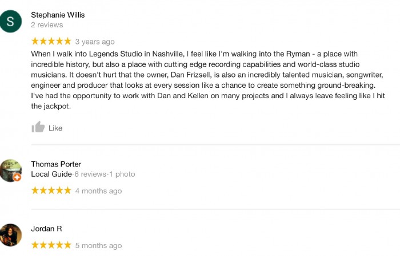This screenshot has width=400, height=256.
Task: Click the orange Local Guide badge on Thomas's avatar
Action: click(x=17, y=177)
